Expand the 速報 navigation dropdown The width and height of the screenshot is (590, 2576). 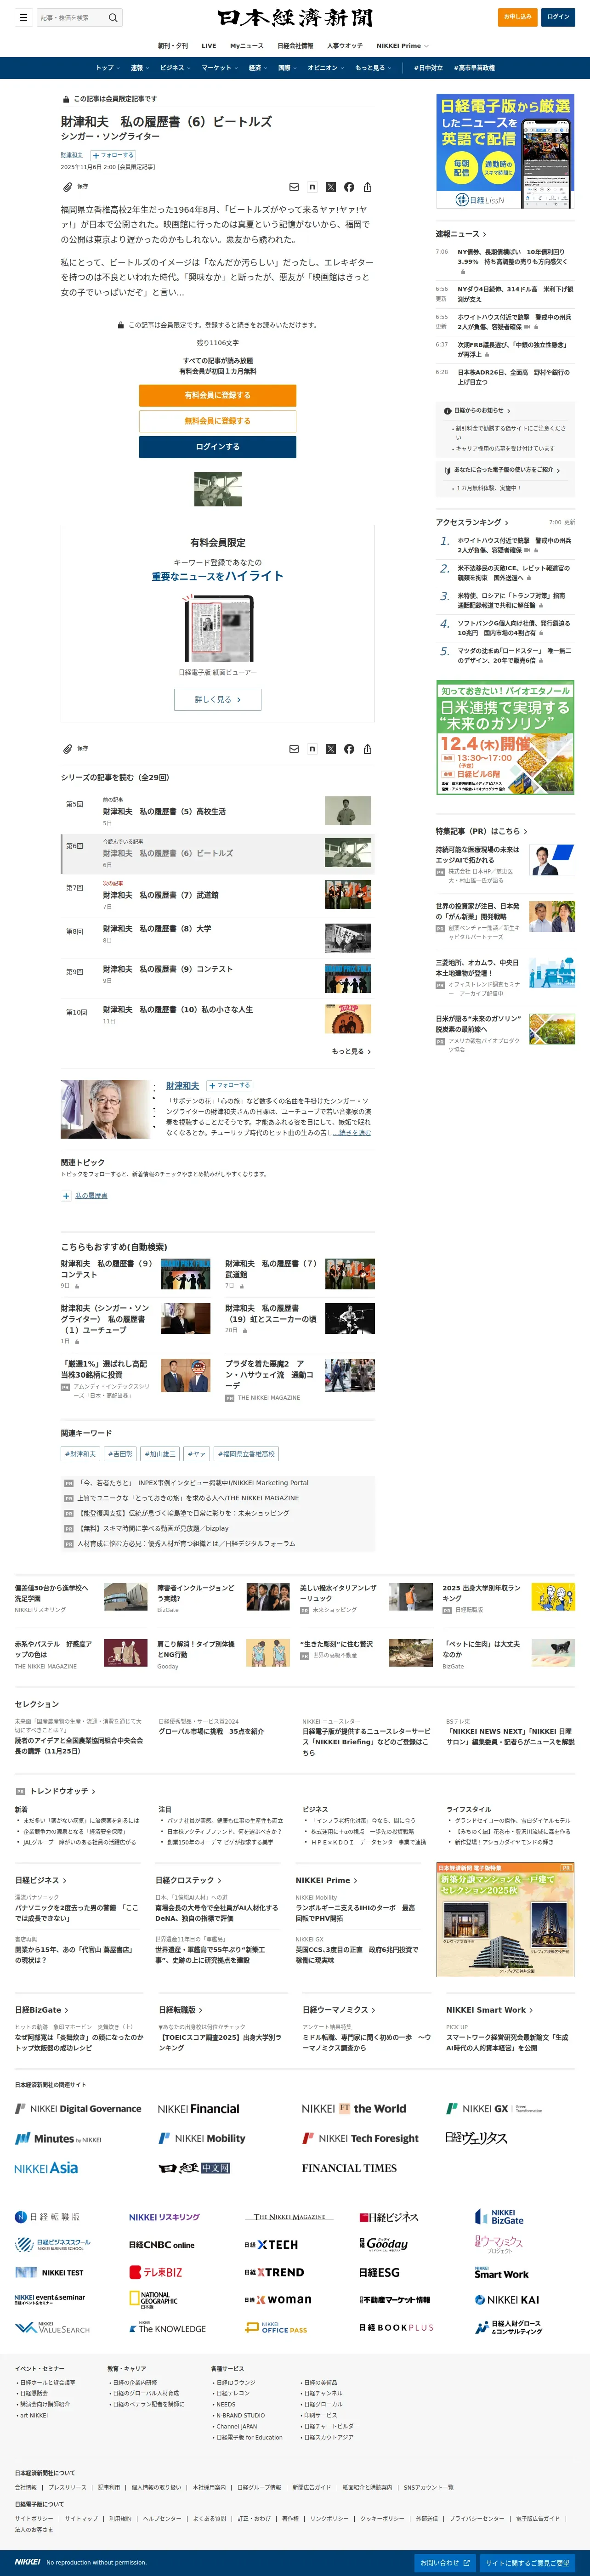point(139,68)
